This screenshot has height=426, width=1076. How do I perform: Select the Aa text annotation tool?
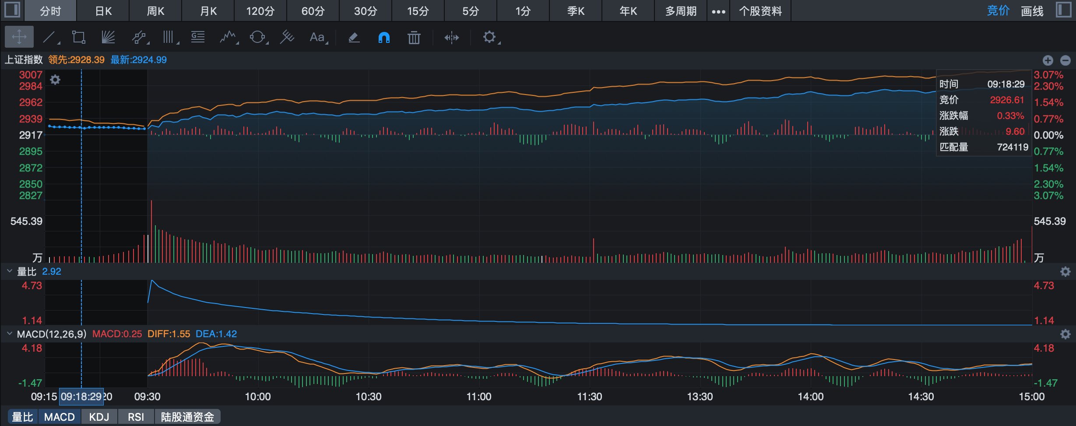[316, 37]
